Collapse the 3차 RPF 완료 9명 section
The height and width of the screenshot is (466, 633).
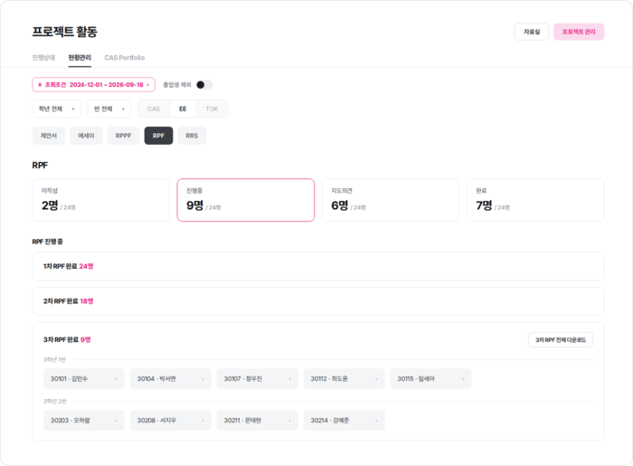coord(67,339)
